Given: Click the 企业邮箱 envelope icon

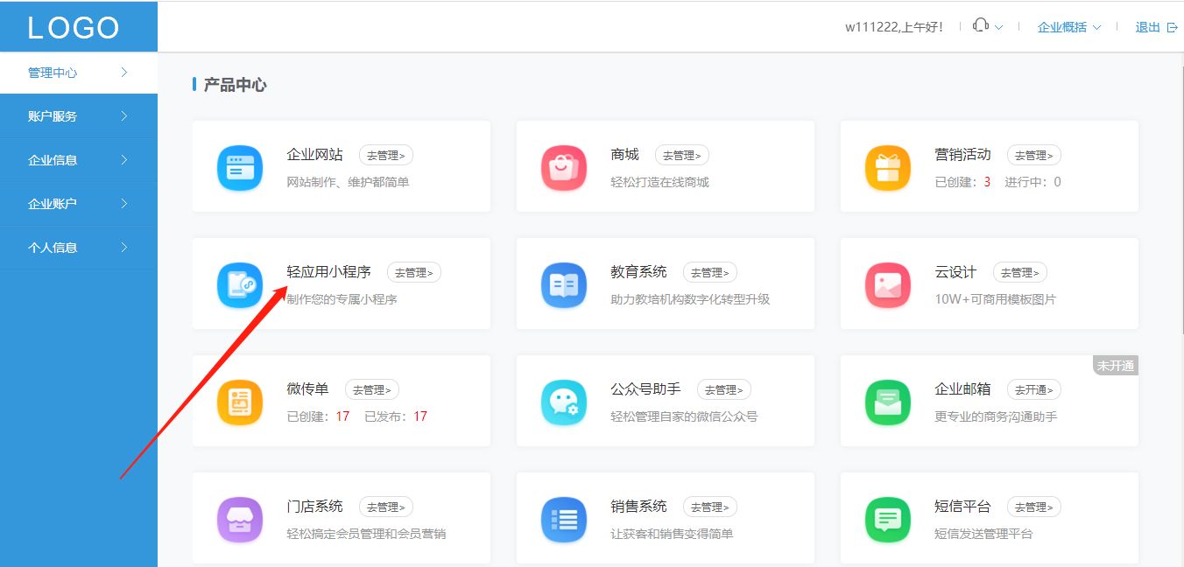Looking at the screenshot, I should (x=888, y=402).
